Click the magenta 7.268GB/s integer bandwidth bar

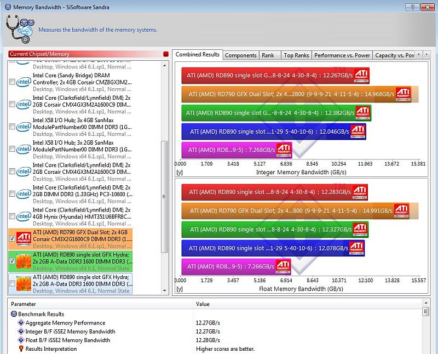click(237, 150)
